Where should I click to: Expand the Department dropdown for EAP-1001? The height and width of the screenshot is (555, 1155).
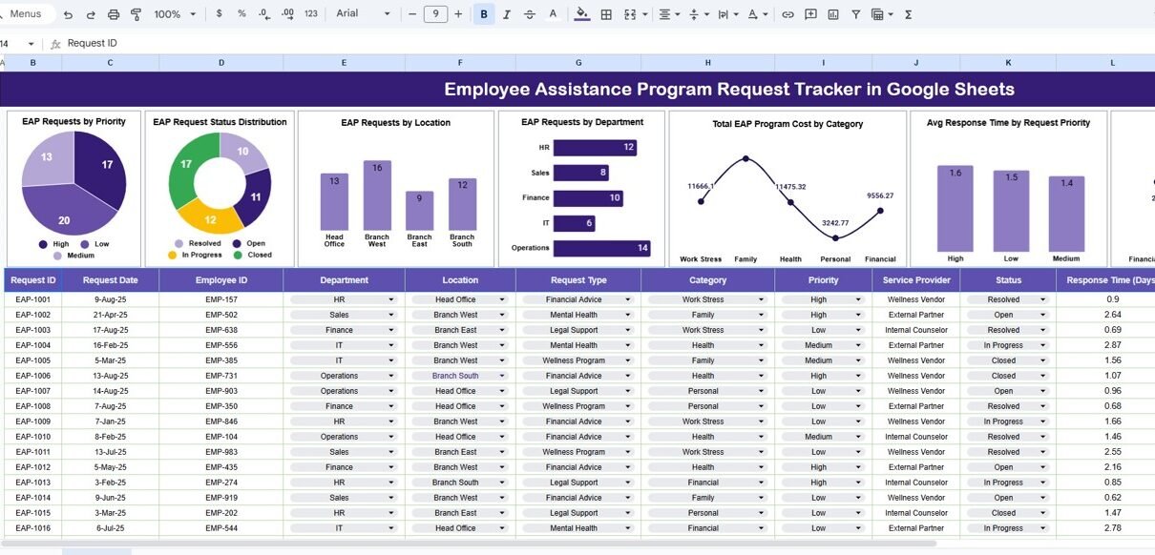click(x=391, y=299)
